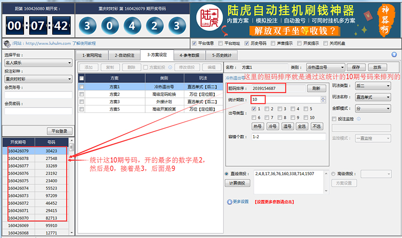This screenshot has width=402, height=238.
Task: Click the 更多设置 plus icon
Action: (230, 201)
